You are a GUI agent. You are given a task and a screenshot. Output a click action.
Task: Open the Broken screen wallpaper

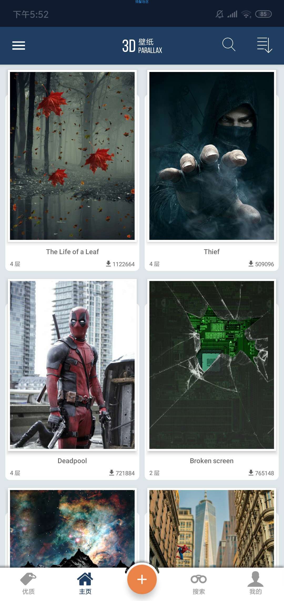pos(212,365)
